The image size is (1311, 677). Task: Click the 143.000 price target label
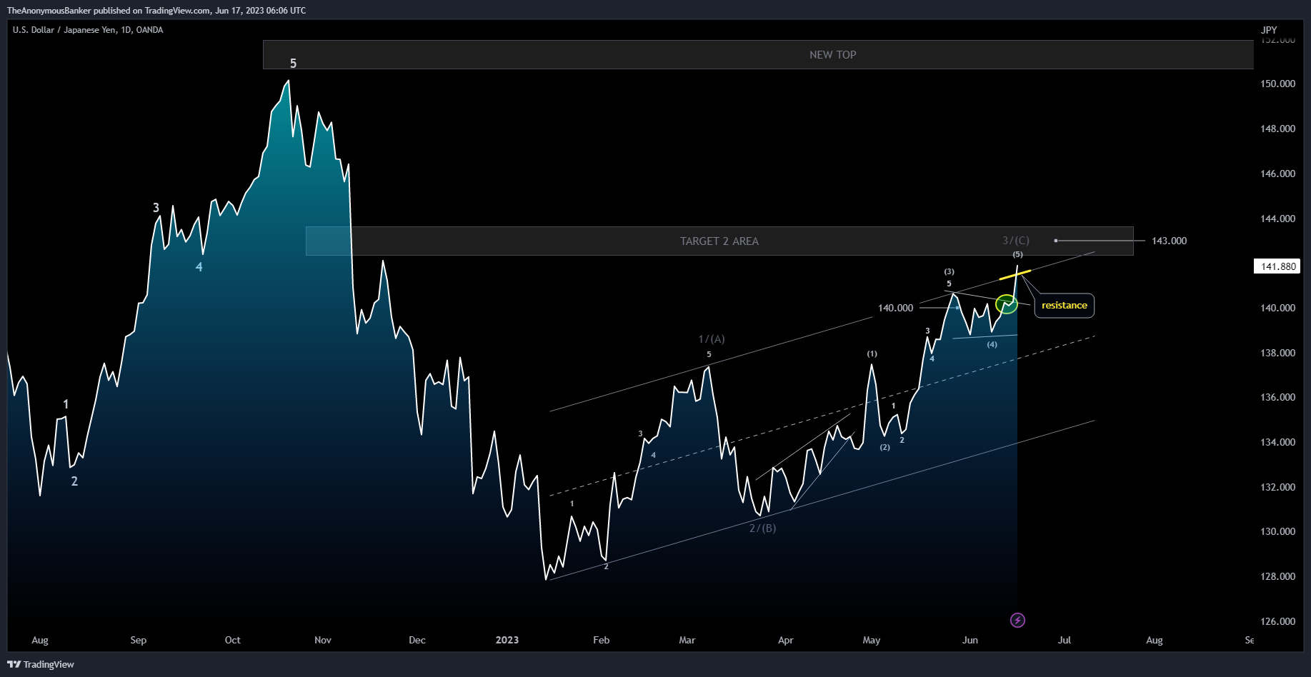coord(1169,241)
